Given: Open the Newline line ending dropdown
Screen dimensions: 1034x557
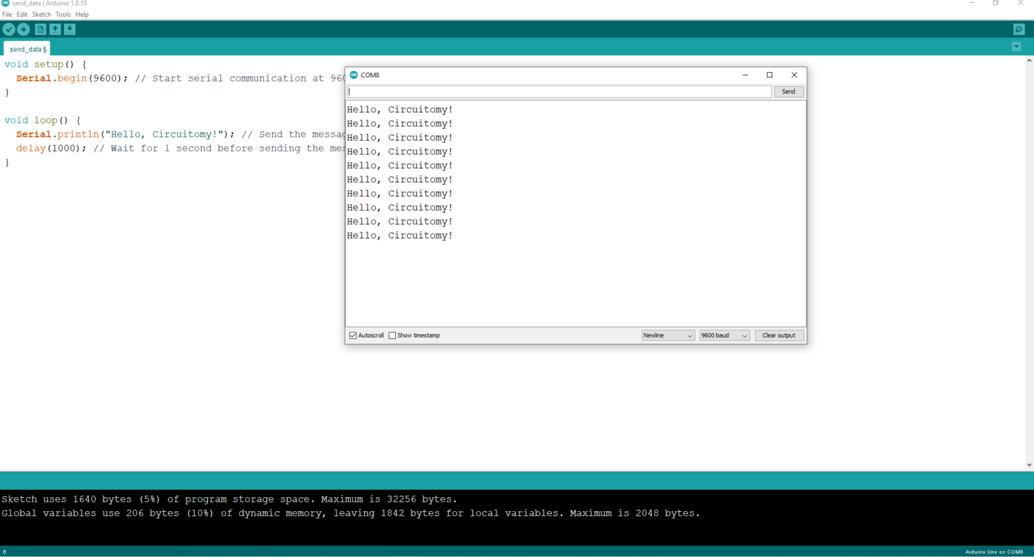Looking at the screenshot, I should coord(668,335).
